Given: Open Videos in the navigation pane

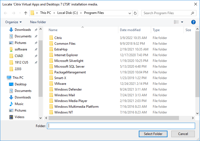Looking at the screenshot, I should (x=19, y=117).
